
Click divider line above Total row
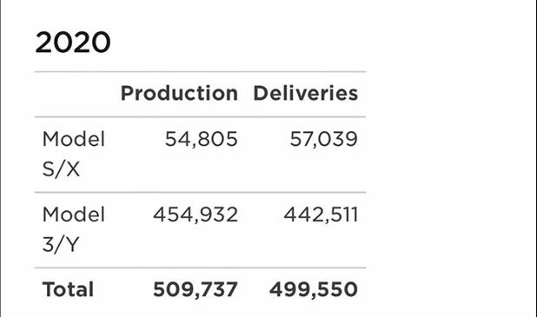(x=201, y=268)
